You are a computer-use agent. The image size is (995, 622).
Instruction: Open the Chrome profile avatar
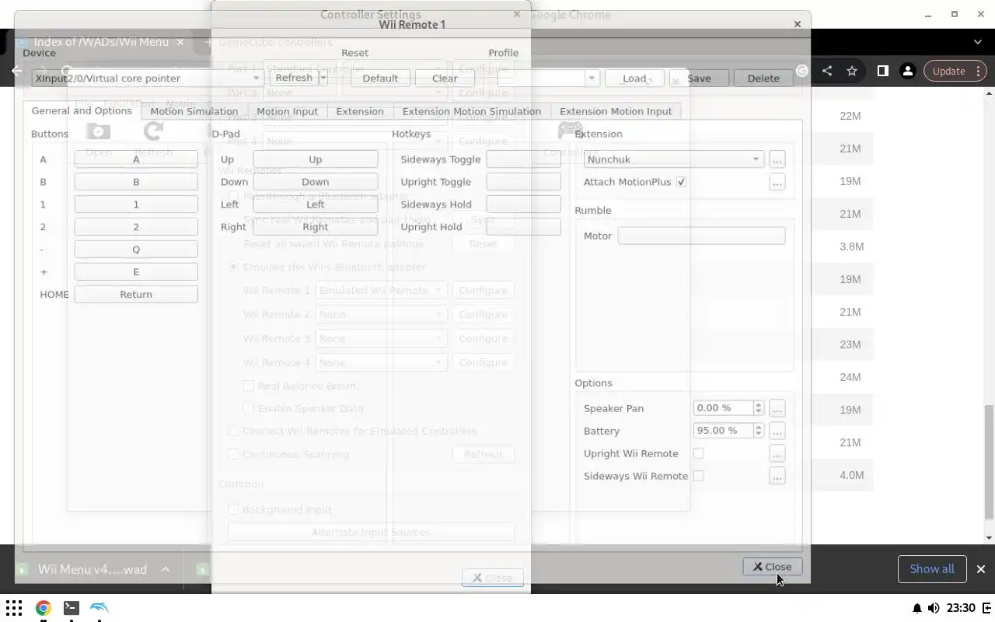(x=907, y=71)
